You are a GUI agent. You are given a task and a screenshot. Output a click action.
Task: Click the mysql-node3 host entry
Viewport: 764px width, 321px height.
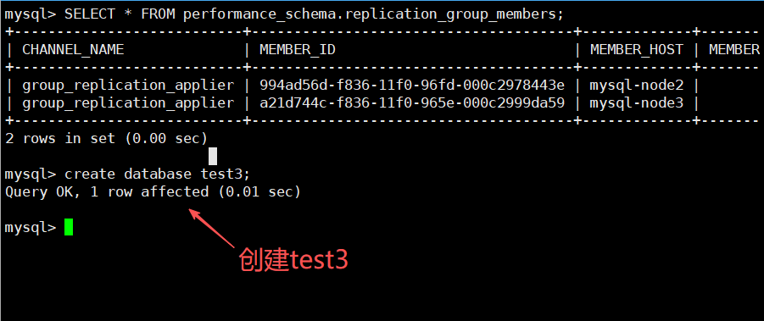pyautogui.click(x=637, y=103)
